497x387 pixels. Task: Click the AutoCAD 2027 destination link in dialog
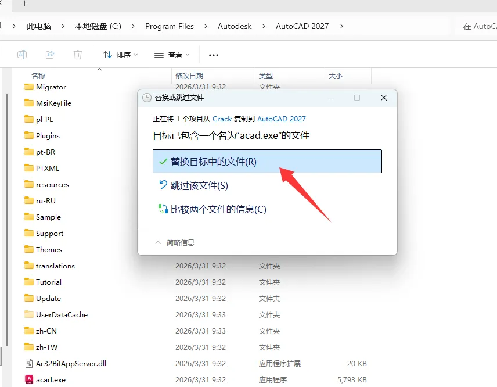(282, 119)
